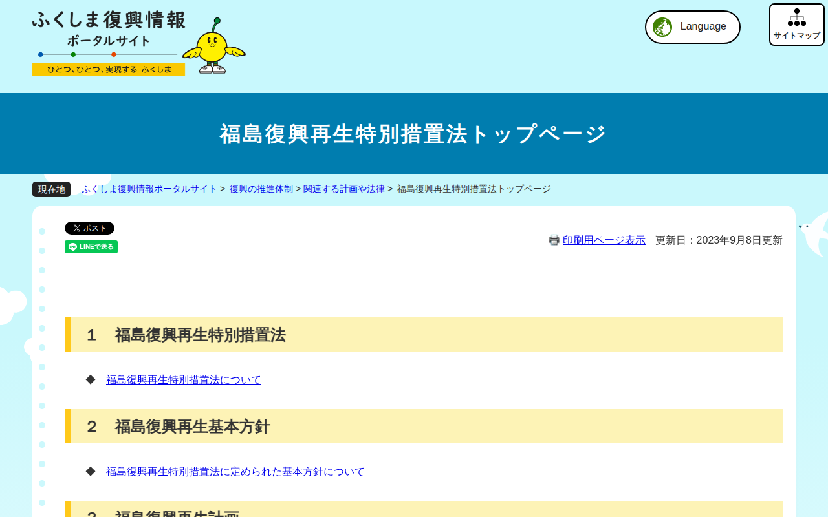Click heading 1 福島復興再生特別措置法

[x=424, y=335]
